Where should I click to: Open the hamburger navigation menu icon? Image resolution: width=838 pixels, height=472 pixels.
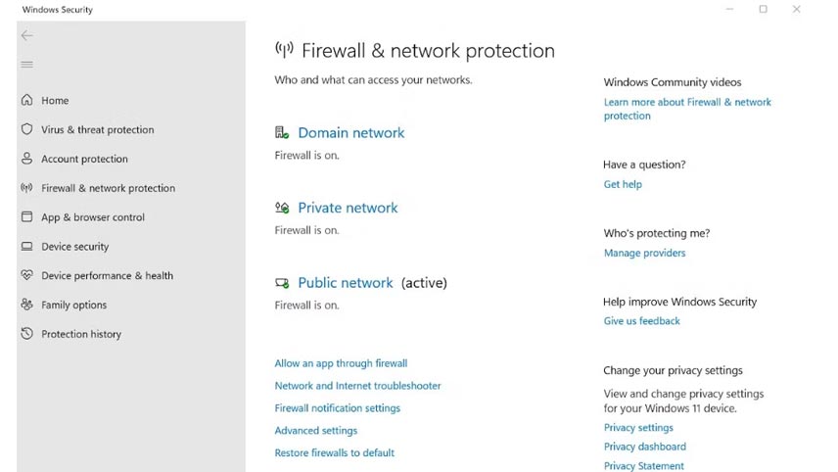point(26,65)
